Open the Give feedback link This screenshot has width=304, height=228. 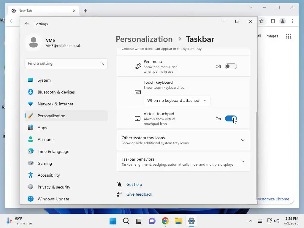(x=139, y=194)
